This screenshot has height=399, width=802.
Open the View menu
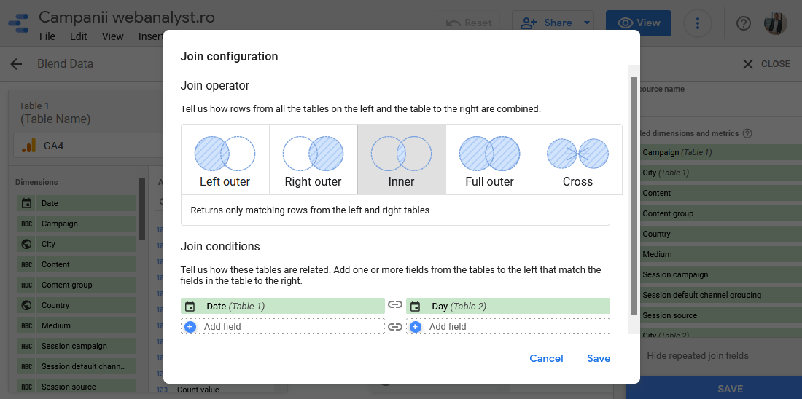click(112, 37)
